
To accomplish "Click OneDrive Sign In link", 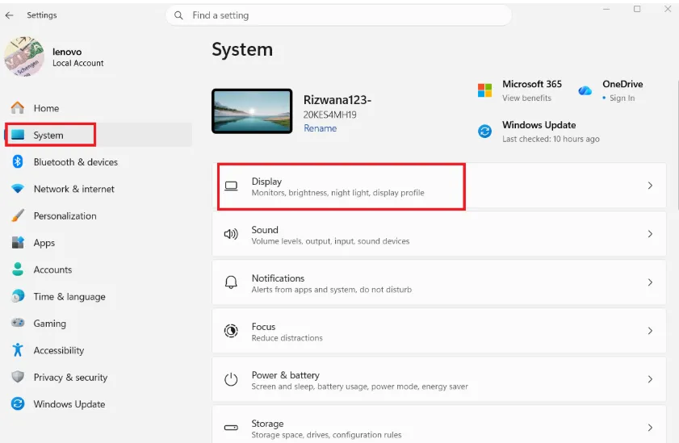I will click(622, 98).
